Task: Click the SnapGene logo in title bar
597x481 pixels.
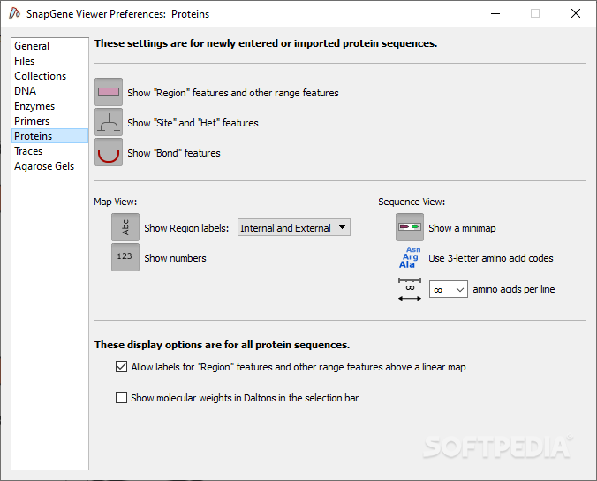Action: point(14,14)
